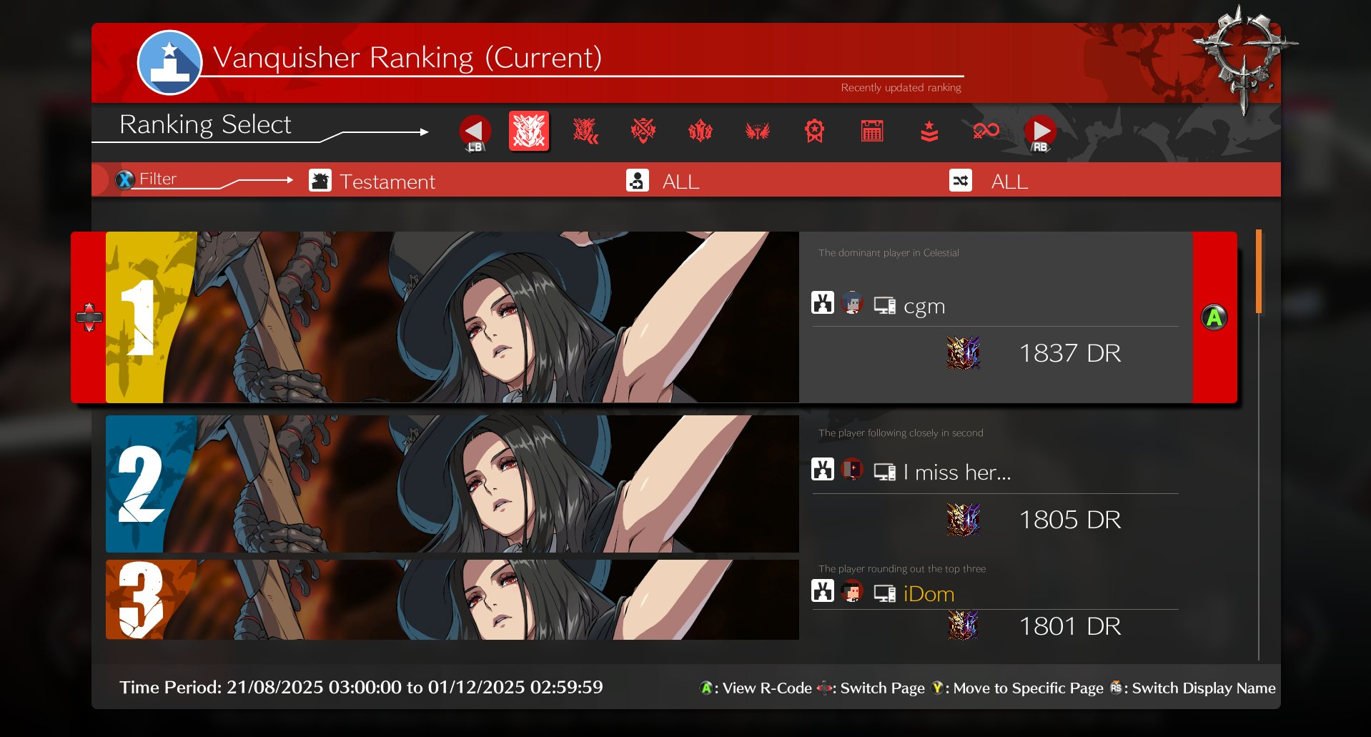1371x737 pixels.
Task: Click the 1805 DR rating value
Action: click(x=1070, y=520)
